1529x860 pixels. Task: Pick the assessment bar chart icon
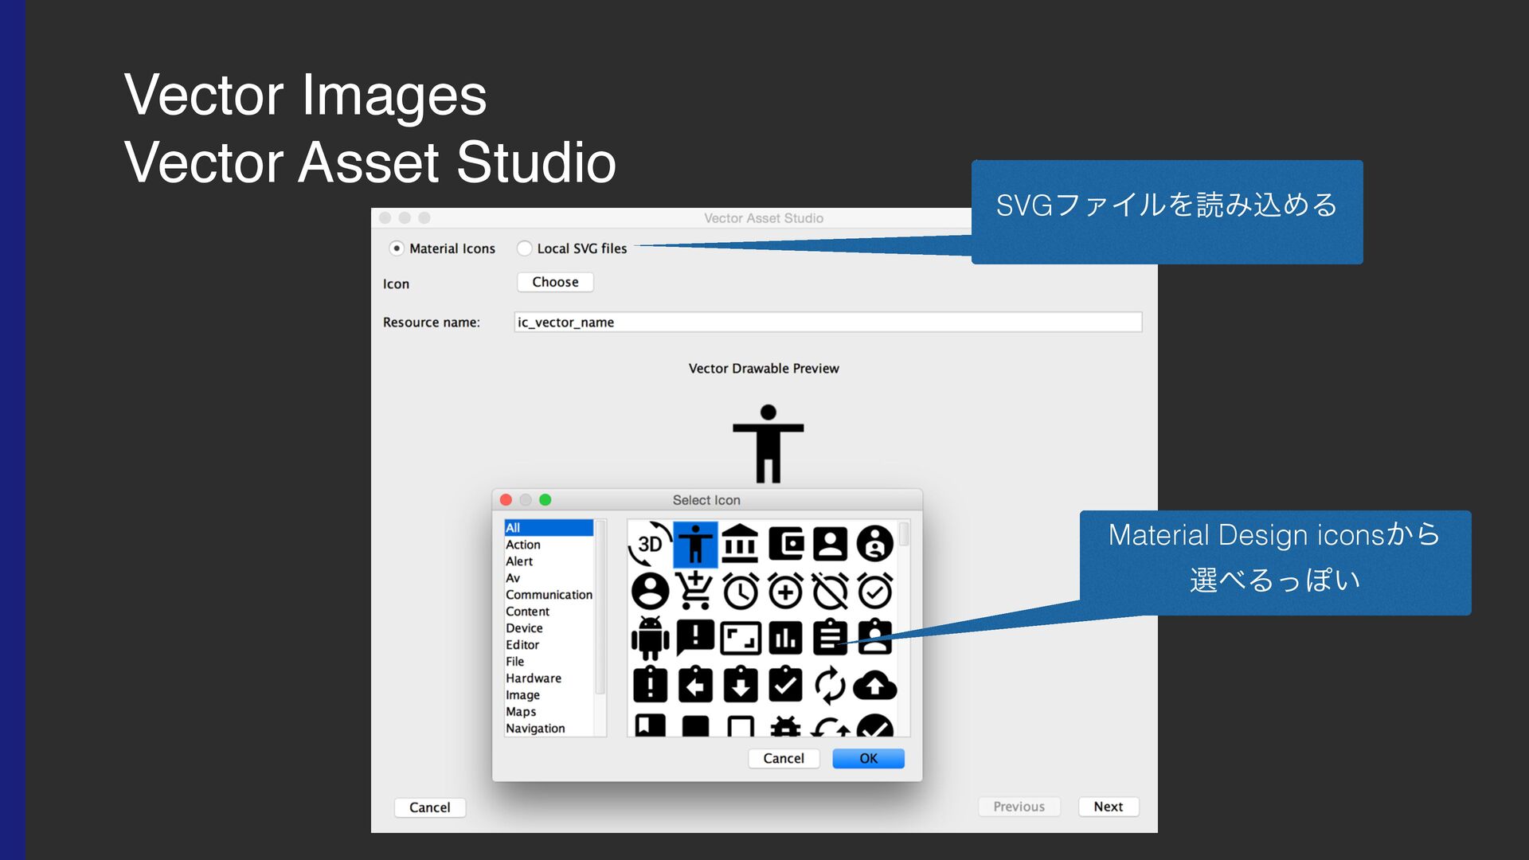point(785,639)
